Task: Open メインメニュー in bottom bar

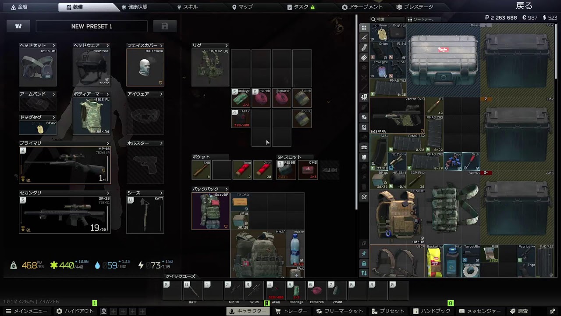Action: click(x=27, y=311)
